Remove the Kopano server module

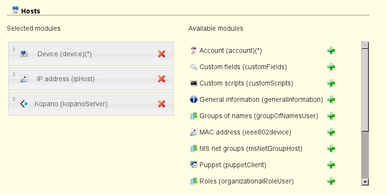[162, 104]
